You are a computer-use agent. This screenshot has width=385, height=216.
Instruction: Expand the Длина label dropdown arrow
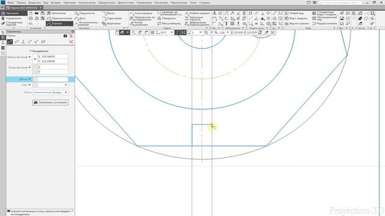click(x=29, y=79)
